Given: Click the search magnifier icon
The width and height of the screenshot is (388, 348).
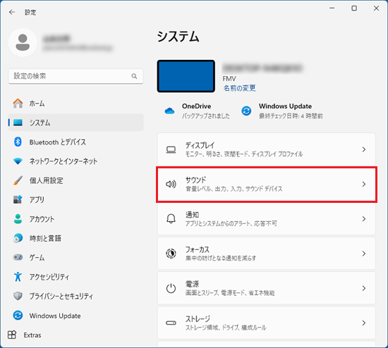Looking at the screenshot, I should point(134,76).
